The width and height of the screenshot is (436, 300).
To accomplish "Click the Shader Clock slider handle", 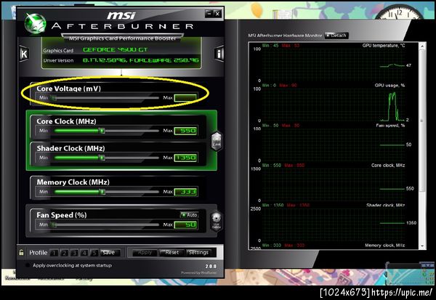I will [x=102, y=158].
